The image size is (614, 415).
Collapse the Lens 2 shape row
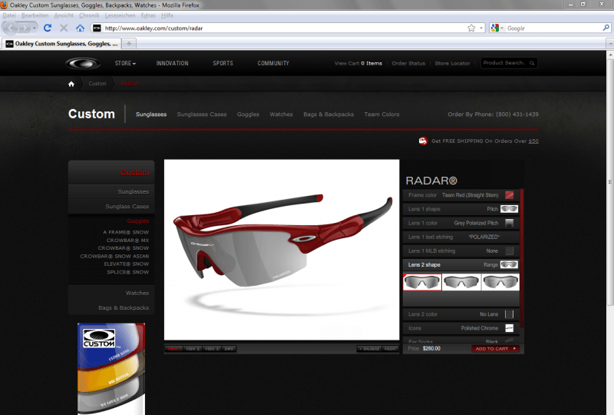(461, 265)
